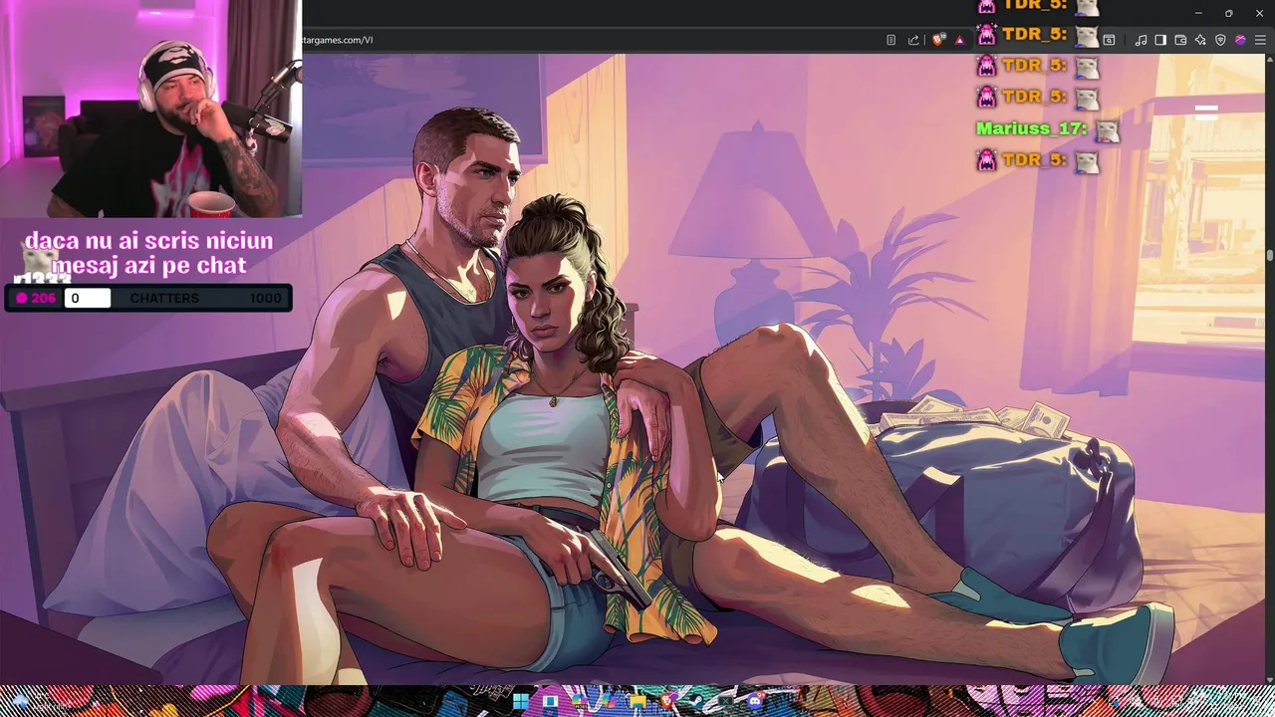Open Steam icon on taskbar
1275x717 pixels.
pyautogui.click(x=696, y=701)
